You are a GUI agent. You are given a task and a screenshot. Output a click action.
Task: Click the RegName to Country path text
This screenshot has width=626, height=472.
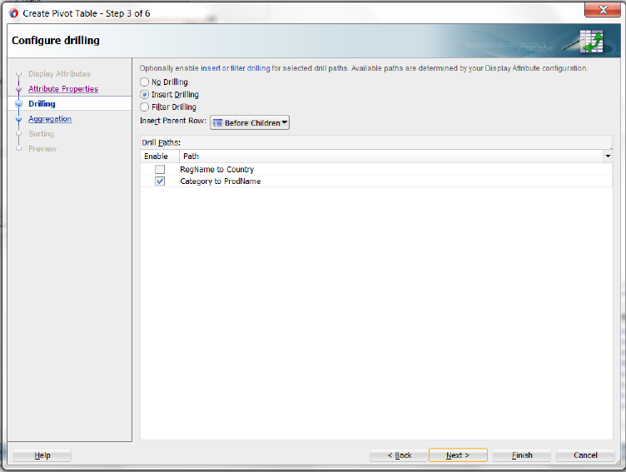coord(216,169)
